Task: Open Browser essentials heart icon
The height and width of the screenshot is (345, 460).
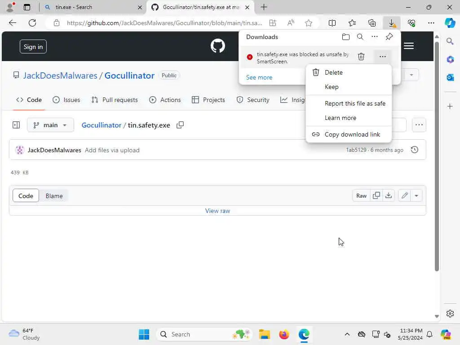Action: 411,23
